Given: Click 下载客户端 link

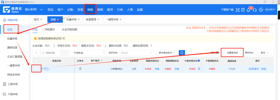Looking at the screenshot, I should (x=227, y=10).
